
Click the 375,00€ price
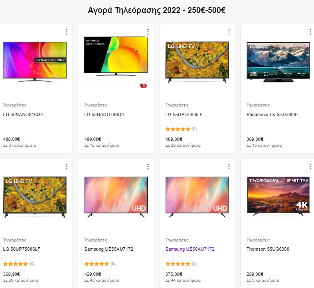pos(174,274)
